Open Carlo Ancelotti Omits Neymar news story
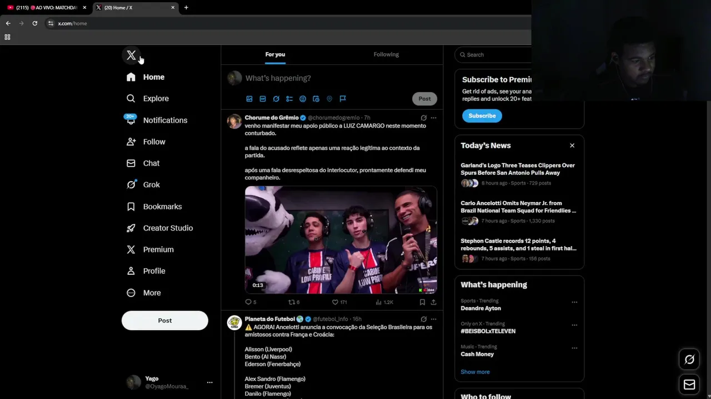This screenshot has height=399, width=711. click(519, 212)
